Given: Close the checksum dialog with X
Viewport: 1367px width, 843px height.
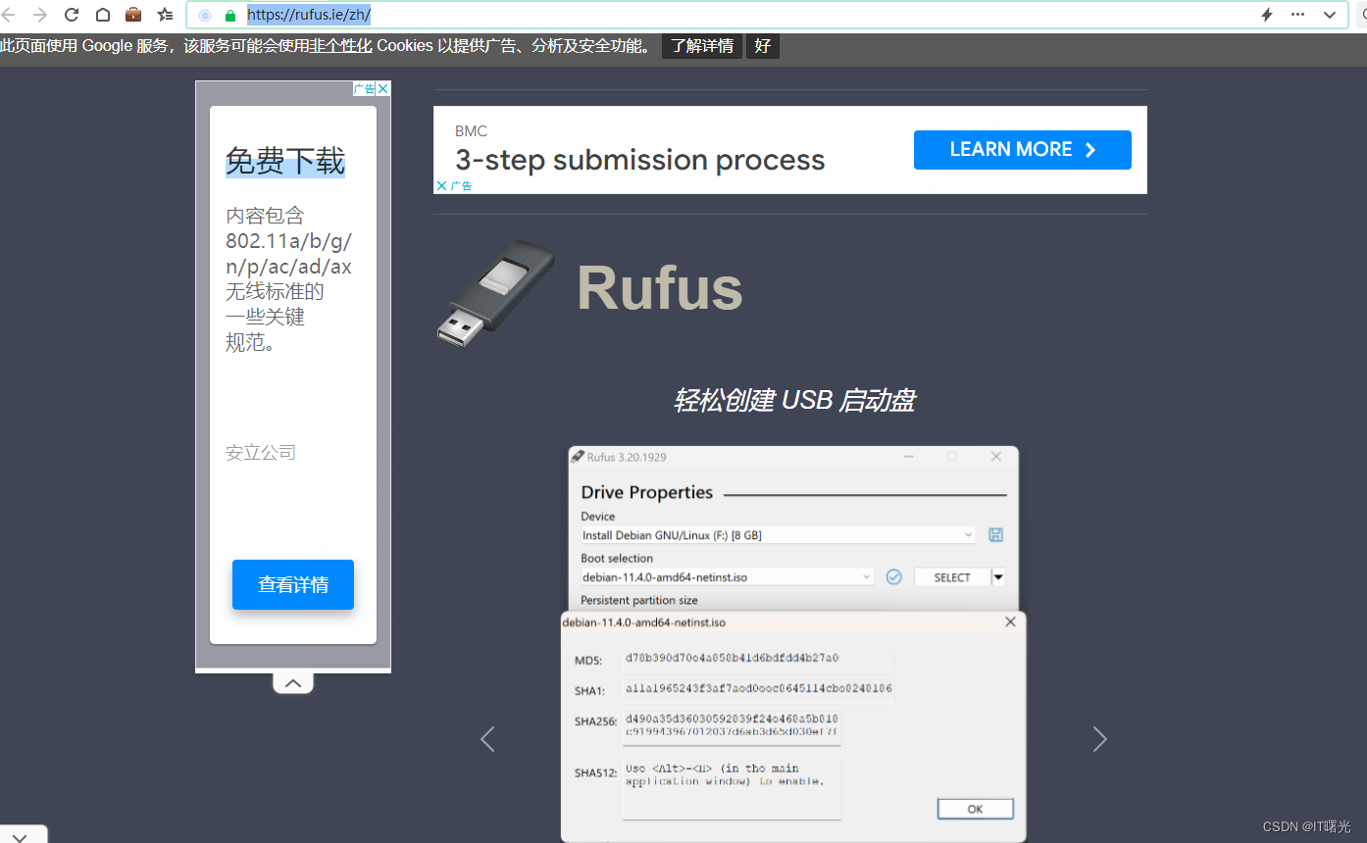Looking at the screenshot, I should [1010, 621].
